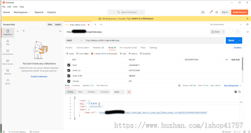Click the globe network icon near Status
Image resolution: width=251 pixels, height=133 pixels.
179,86
